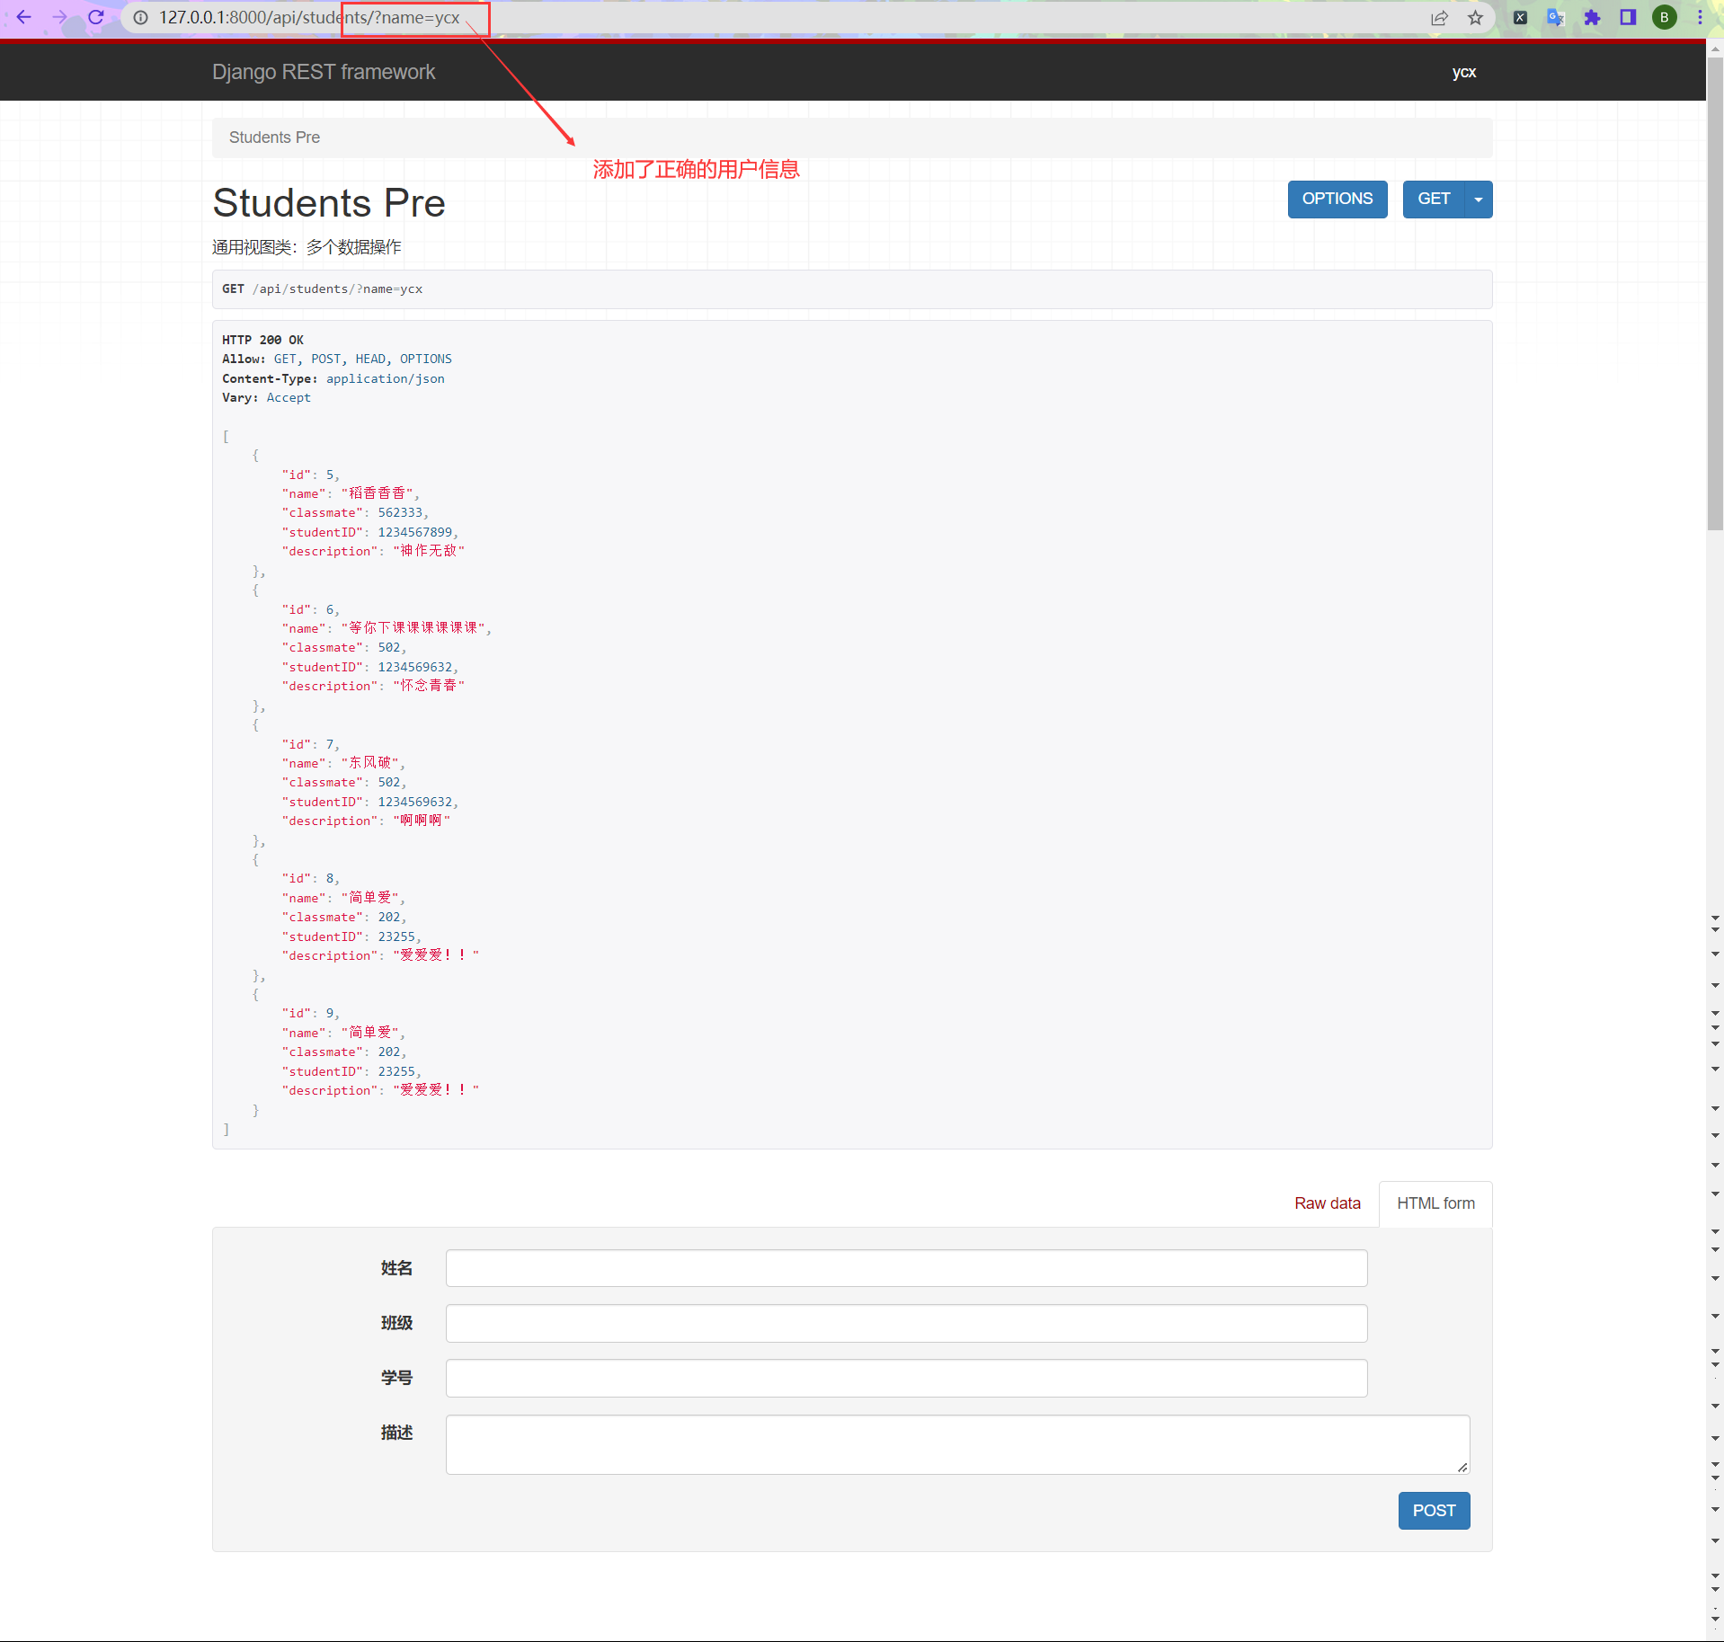Submit the form with POST button

click(1434, 1511)
